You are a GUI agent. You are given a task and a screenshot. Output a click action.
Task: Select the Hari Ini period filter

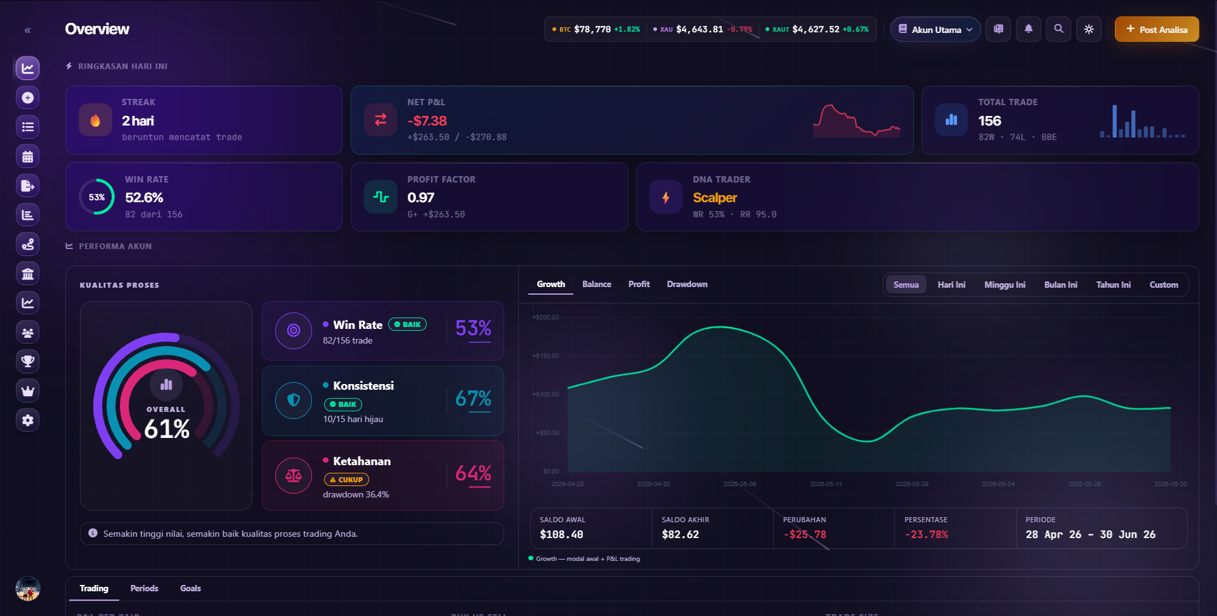[x=951, y=285]
